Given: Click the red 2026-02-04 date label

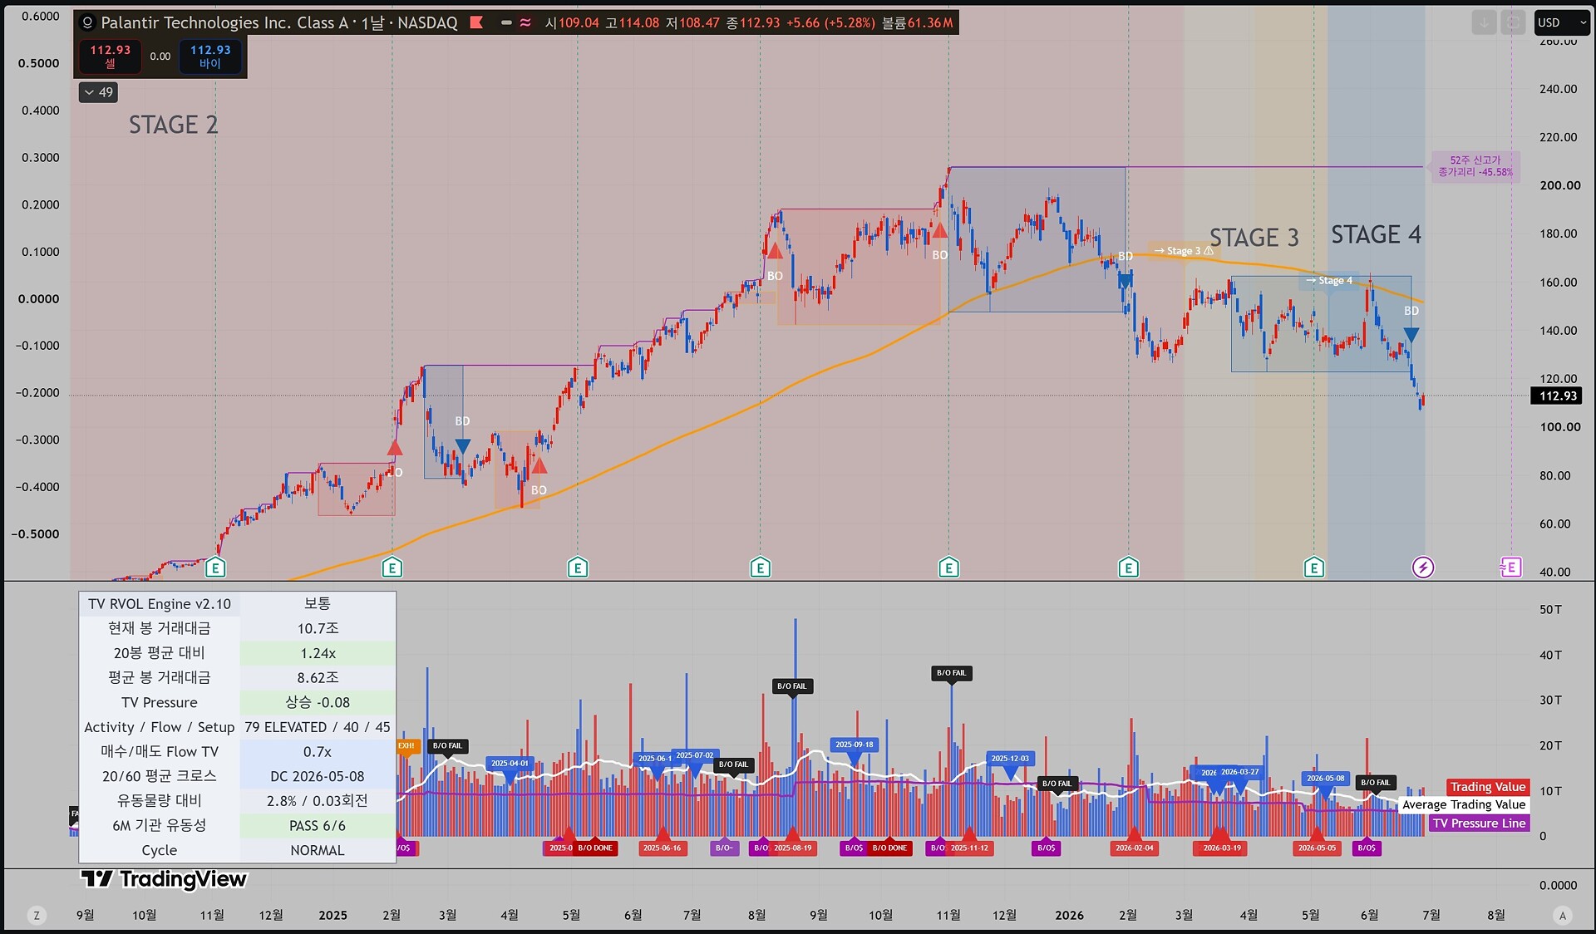Looking at the screenshot, I should point(1135,848).
